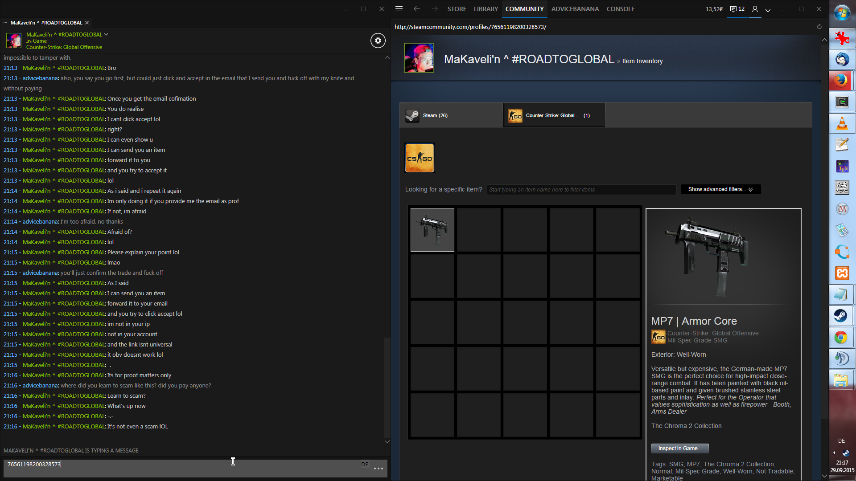This screenshot has height=481, width=856.
Task: Click the Inspect in Game button
Action: click(679, 448)
